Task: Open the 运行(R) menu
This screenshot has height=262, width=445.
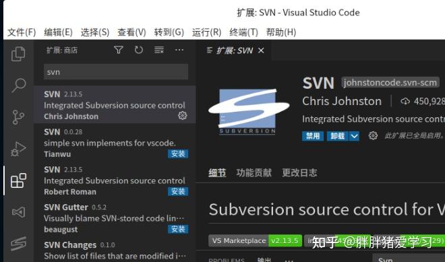Action: [206, 32]
